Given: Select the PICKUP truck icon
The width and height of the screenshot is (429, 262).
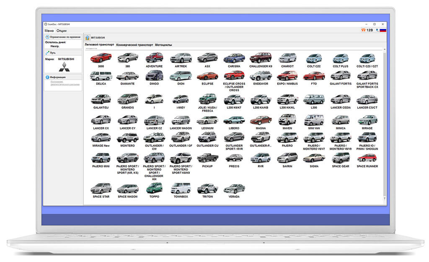Looking at the screenshot, I should pos(207,158).
